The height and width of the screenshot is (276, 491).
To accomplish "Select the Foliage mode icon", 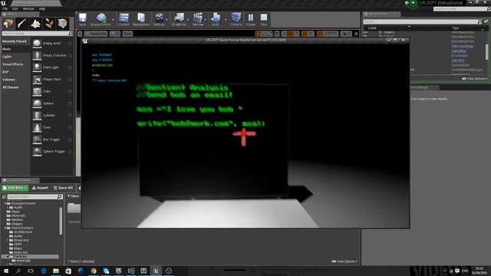I will point(49,24).
